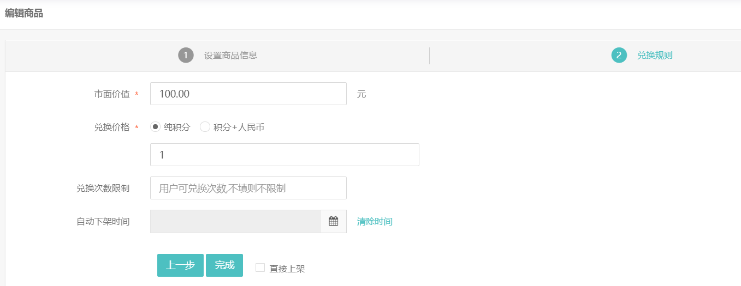Switch to the 兑换规则 step tab
The width and height of the screenshot is (741, 286).
coord(655,55)
